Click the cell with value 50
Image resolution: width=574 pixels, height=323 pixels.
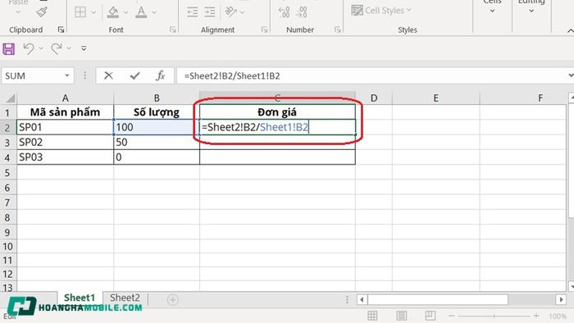pos(157,142)
